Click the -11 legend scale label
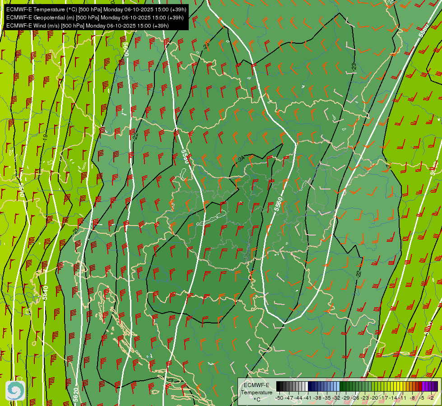Screen dimensions: 442x406 pyautogui.click(x=403, y=398)
